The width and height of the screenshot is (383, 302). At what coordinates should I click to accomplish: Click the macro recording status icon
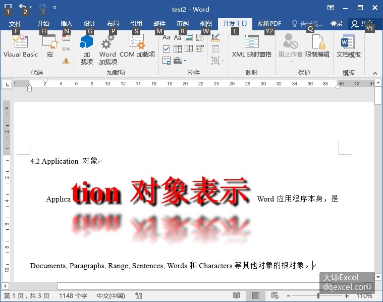tap(138, 295)
